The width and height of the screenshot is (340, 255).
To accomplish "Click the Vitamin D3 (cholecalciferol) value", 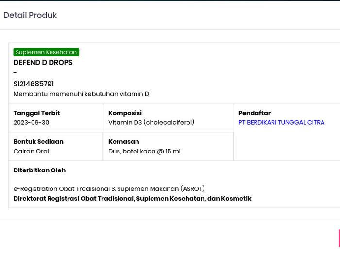I will [151, 122].
